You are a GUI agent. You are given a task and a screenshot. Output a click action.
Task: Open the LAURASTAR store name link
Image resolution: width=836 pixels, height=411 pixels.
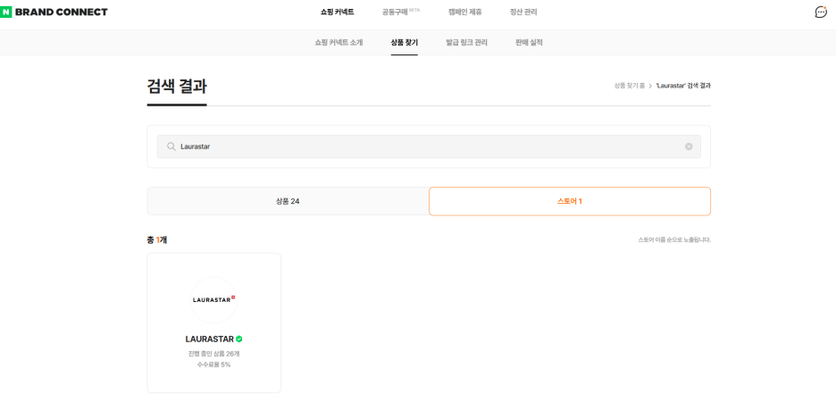[210, 339]
